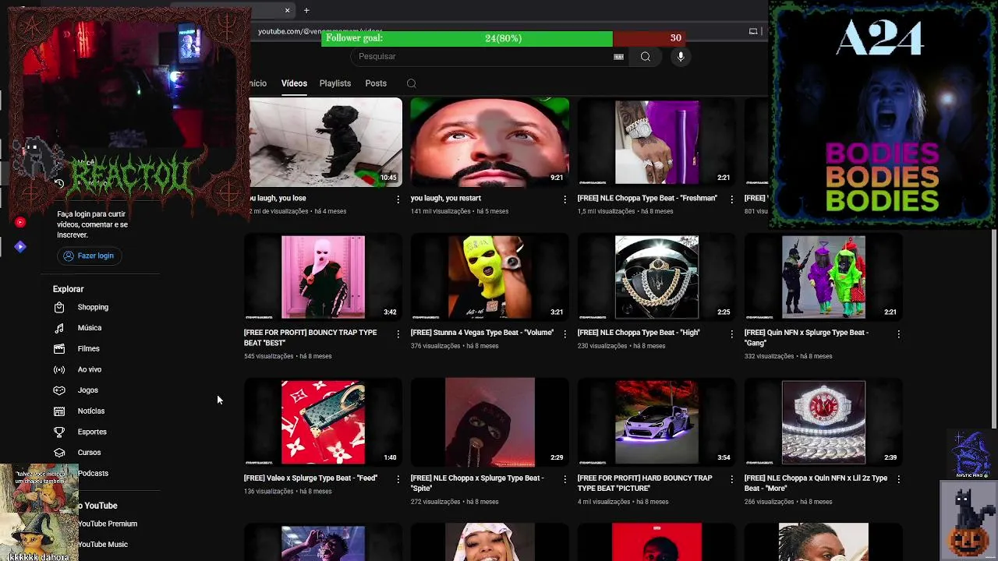Open Filmes category icon

click(x=59, y=348)
